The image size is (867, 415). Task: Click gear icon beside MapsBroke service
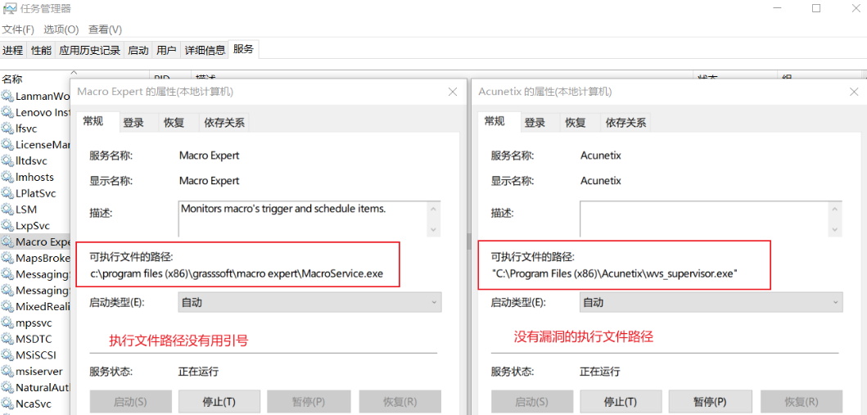tap(7, 258)
